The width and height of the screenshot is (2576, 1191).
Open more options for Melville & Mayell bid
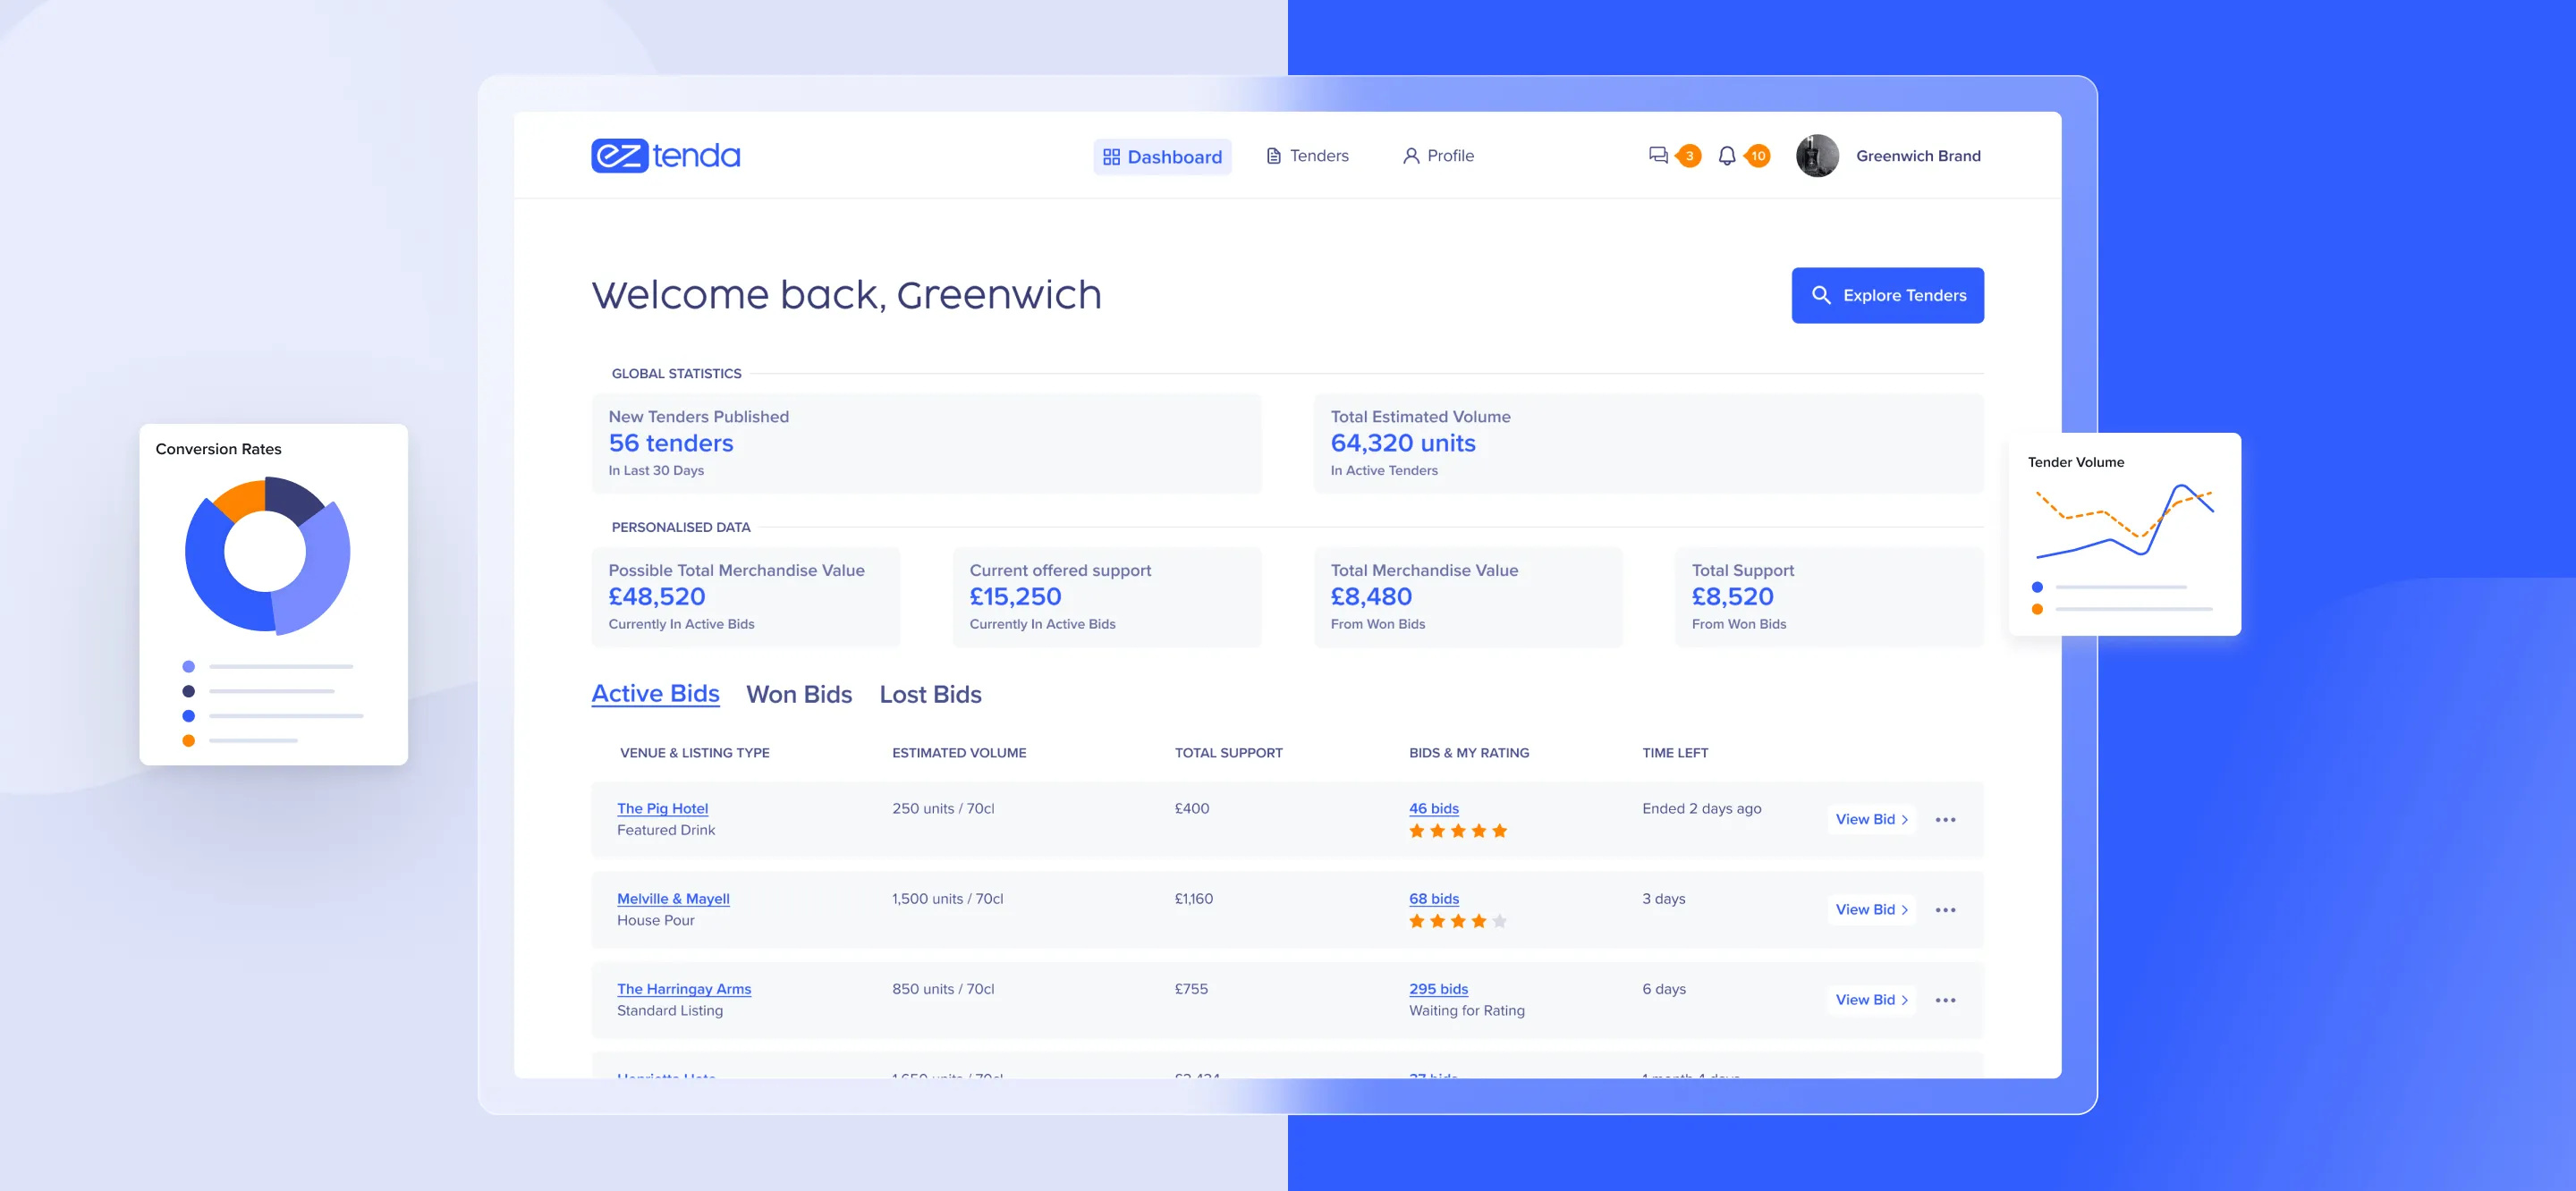[x=1944, y=910]
